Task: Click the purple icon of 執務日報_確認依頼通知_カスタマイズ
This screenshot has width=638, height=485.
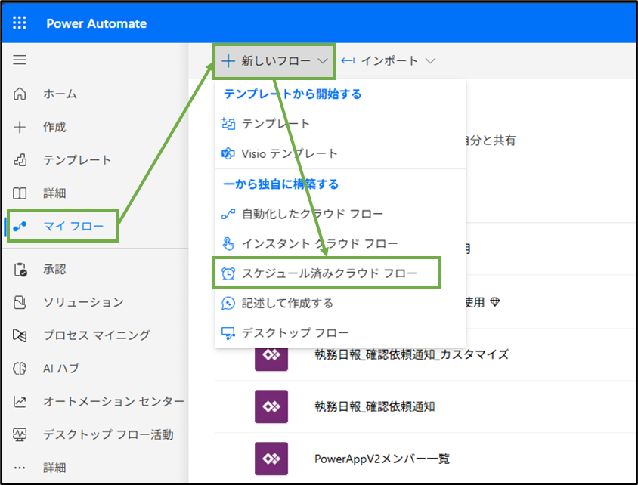Action: click(271, 359)
